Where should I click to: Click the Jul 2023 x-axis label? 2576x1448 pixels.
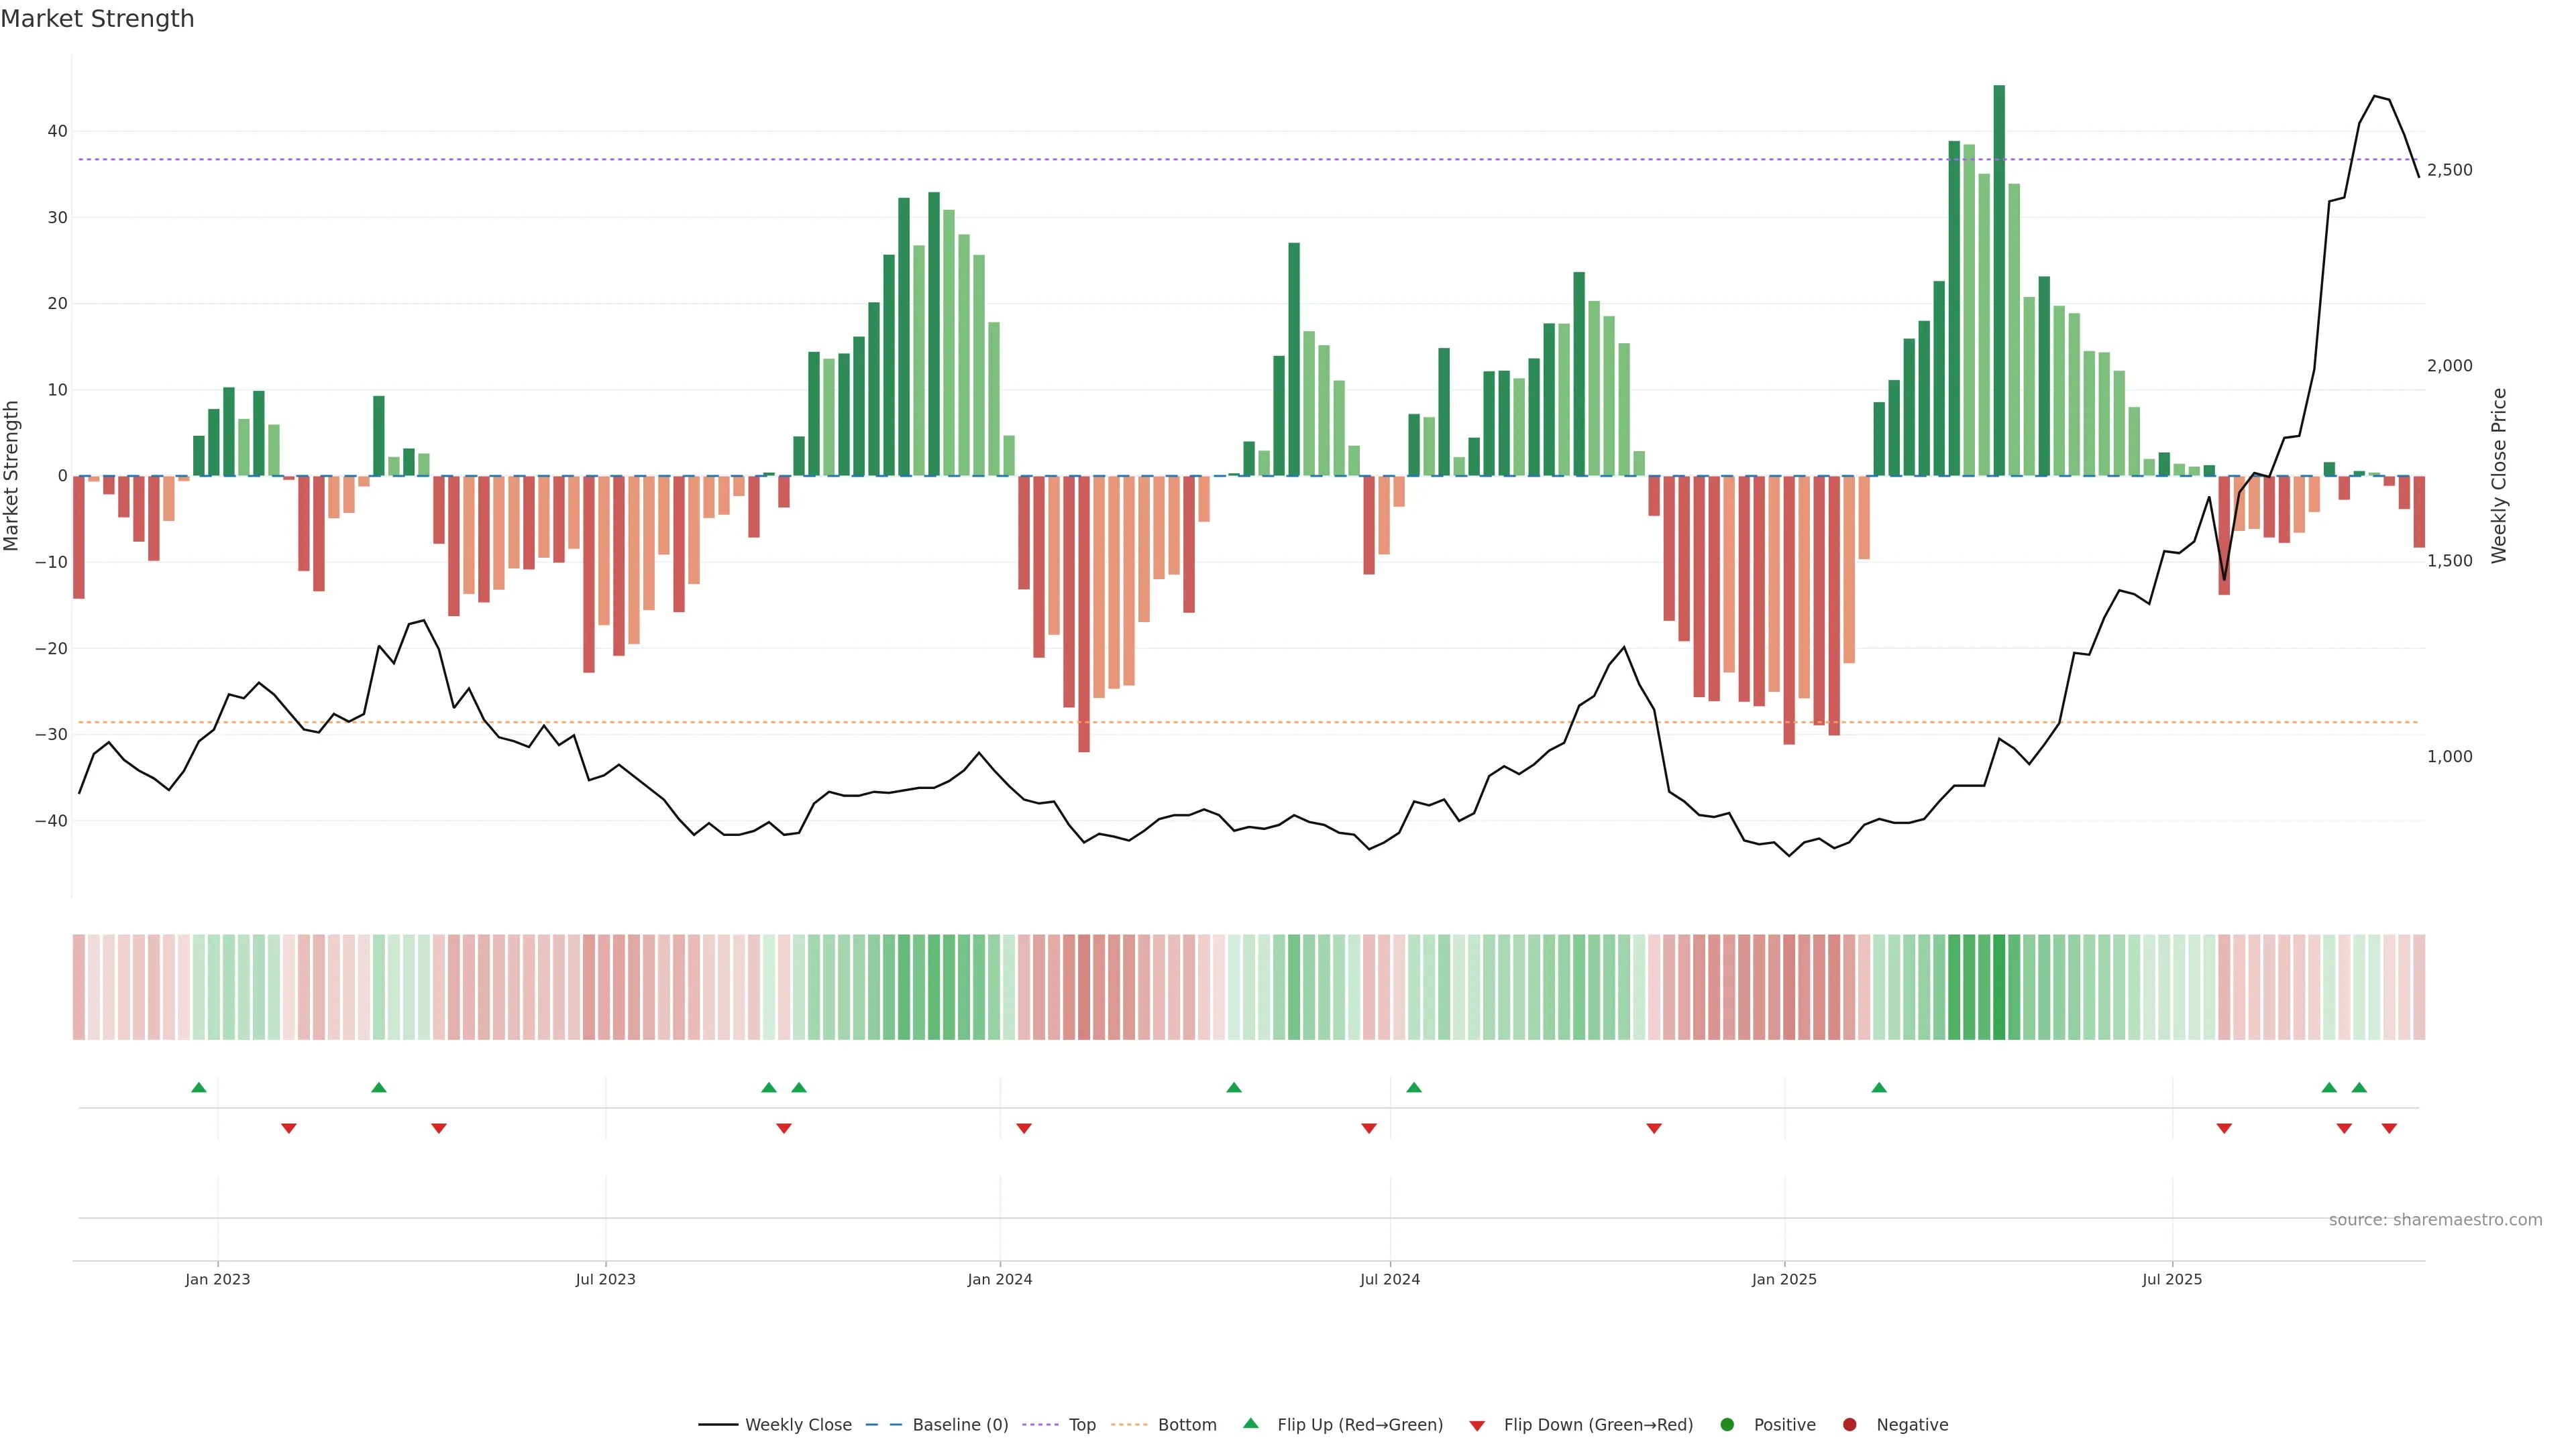pyautogui.click(x=605, y=1279)
